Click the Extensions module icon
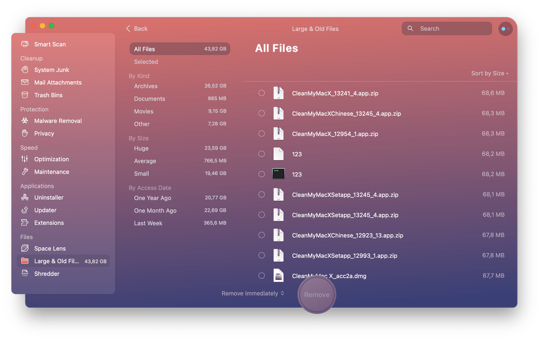Image resolution: width=543 pixels, height=341 pixels. coord(25,223)
